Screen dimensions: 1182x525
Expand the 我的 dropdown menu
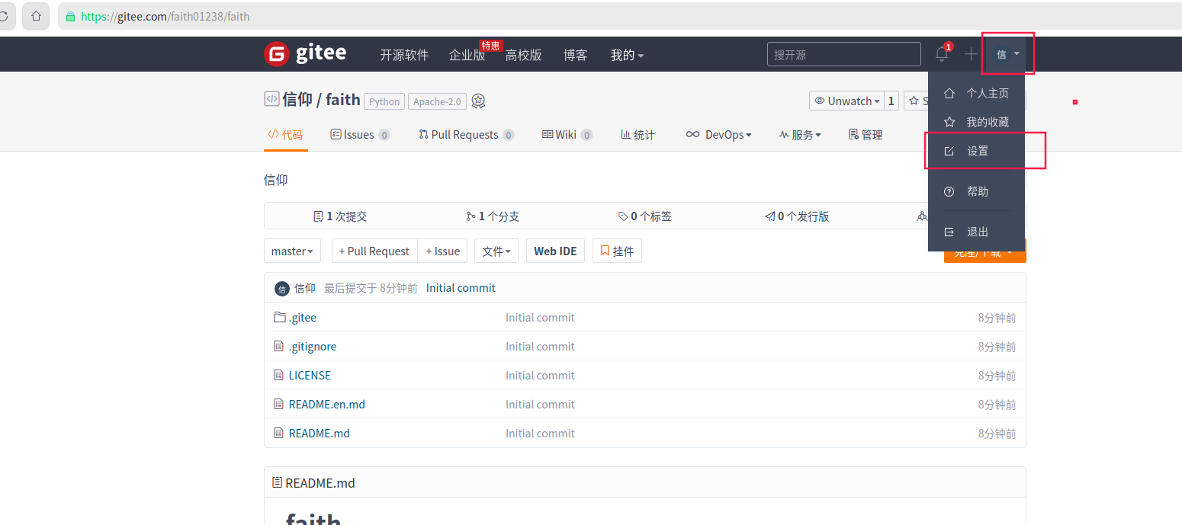click(627, 55)
